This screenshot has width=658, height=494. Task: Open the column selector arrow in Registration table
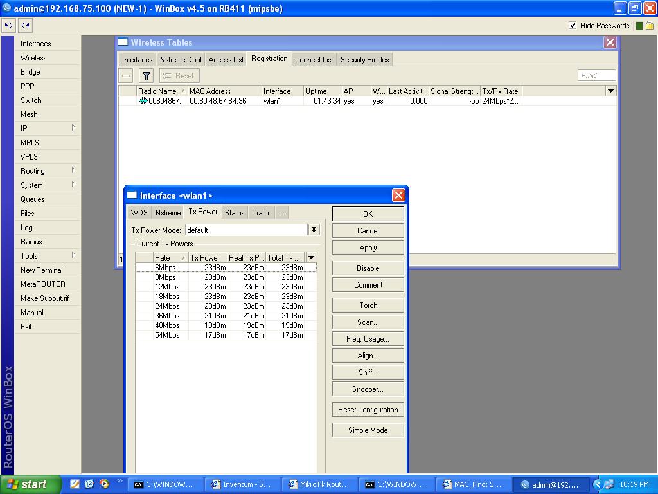610,91
